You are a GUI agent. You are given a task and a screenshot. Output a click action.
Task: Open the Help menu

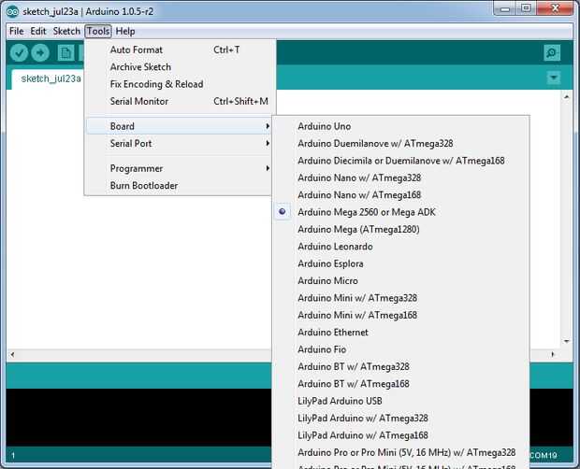pyautogui.click(x=125, y=32)
